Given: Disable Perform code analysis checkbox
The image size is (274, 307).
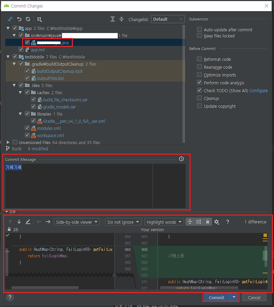Looking at the screenshot, I should 199,83.
